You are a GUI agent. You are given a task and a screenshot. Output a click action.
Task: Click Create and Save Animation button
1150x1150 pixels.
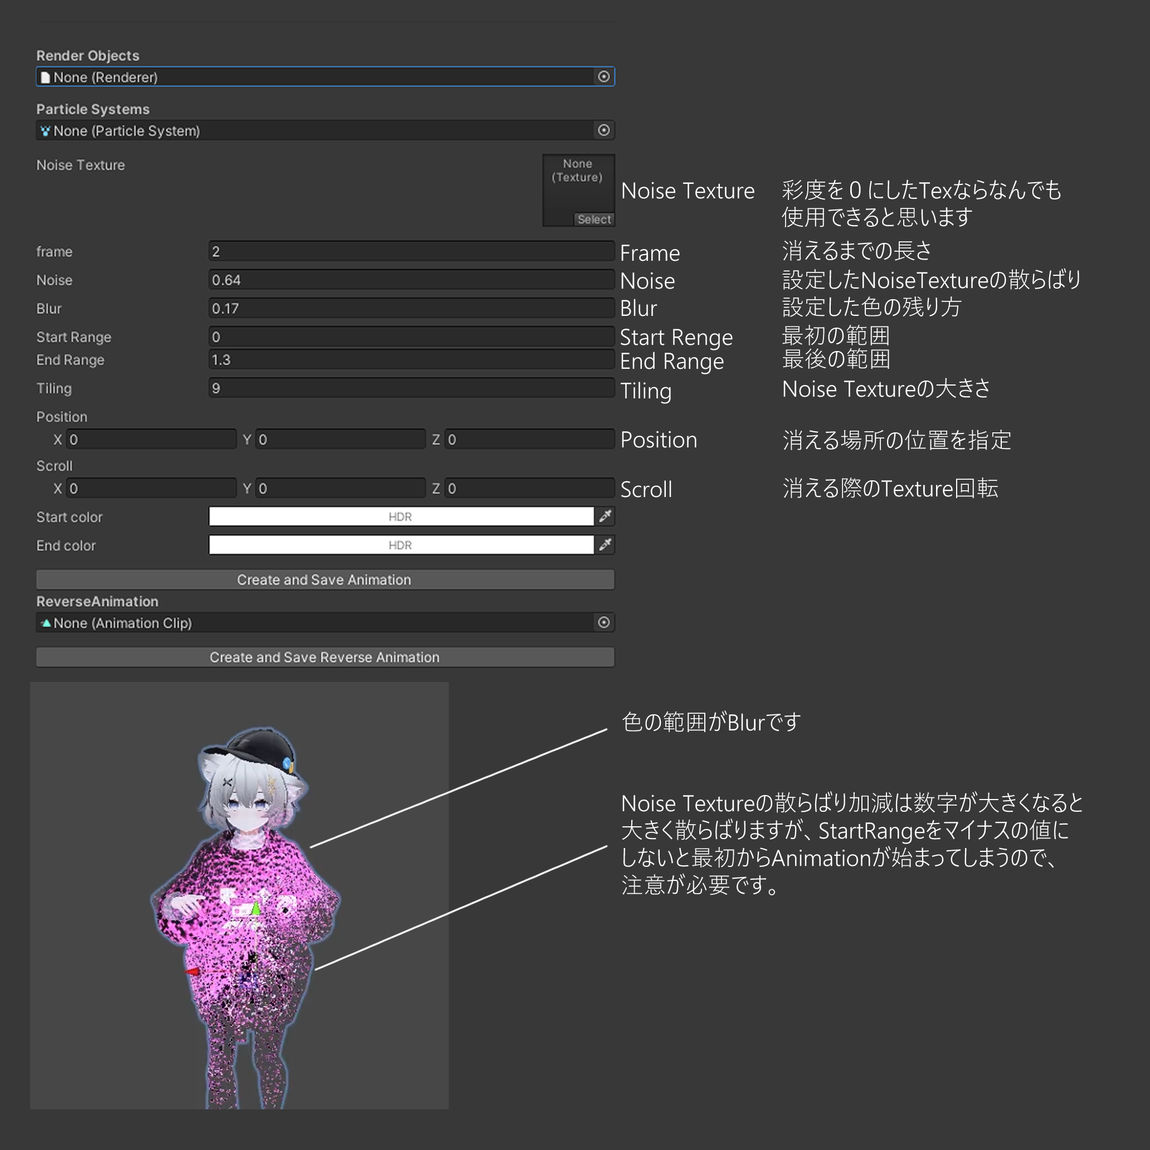click(x=325, y=580)
